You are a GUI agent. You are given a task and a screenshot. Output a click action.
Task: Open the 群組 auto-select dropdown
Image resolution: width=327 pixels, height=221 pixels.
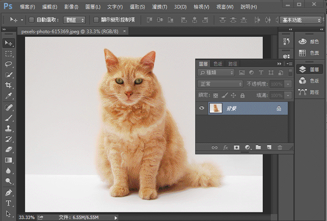(74, 20)
